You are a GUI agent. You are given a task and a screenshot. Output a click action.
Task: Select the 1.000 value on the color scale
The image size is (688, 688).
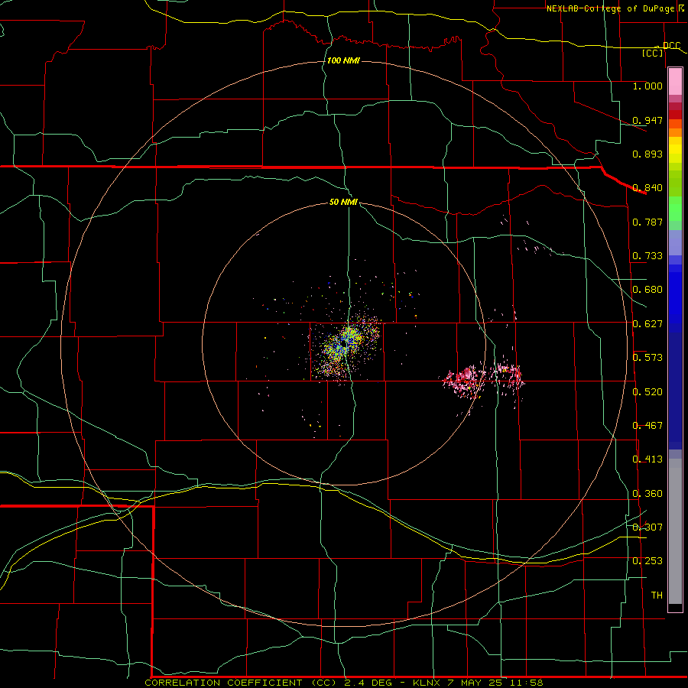[647, 86]
